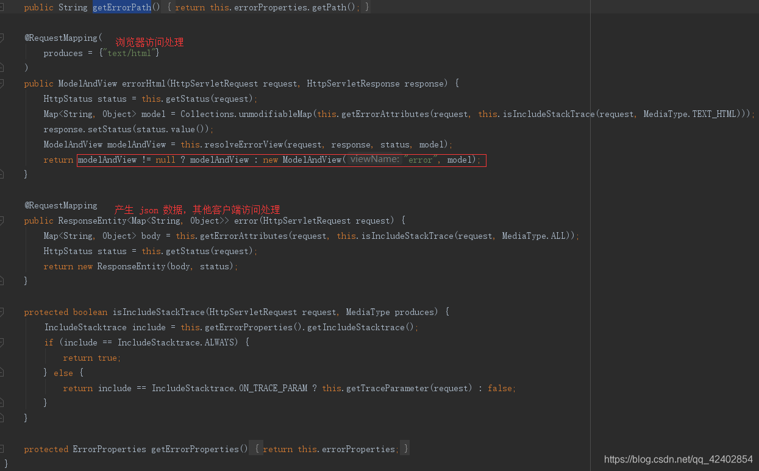
Task: Click the HttpServletResponse parameter type
Action: (x=353, y=83)
